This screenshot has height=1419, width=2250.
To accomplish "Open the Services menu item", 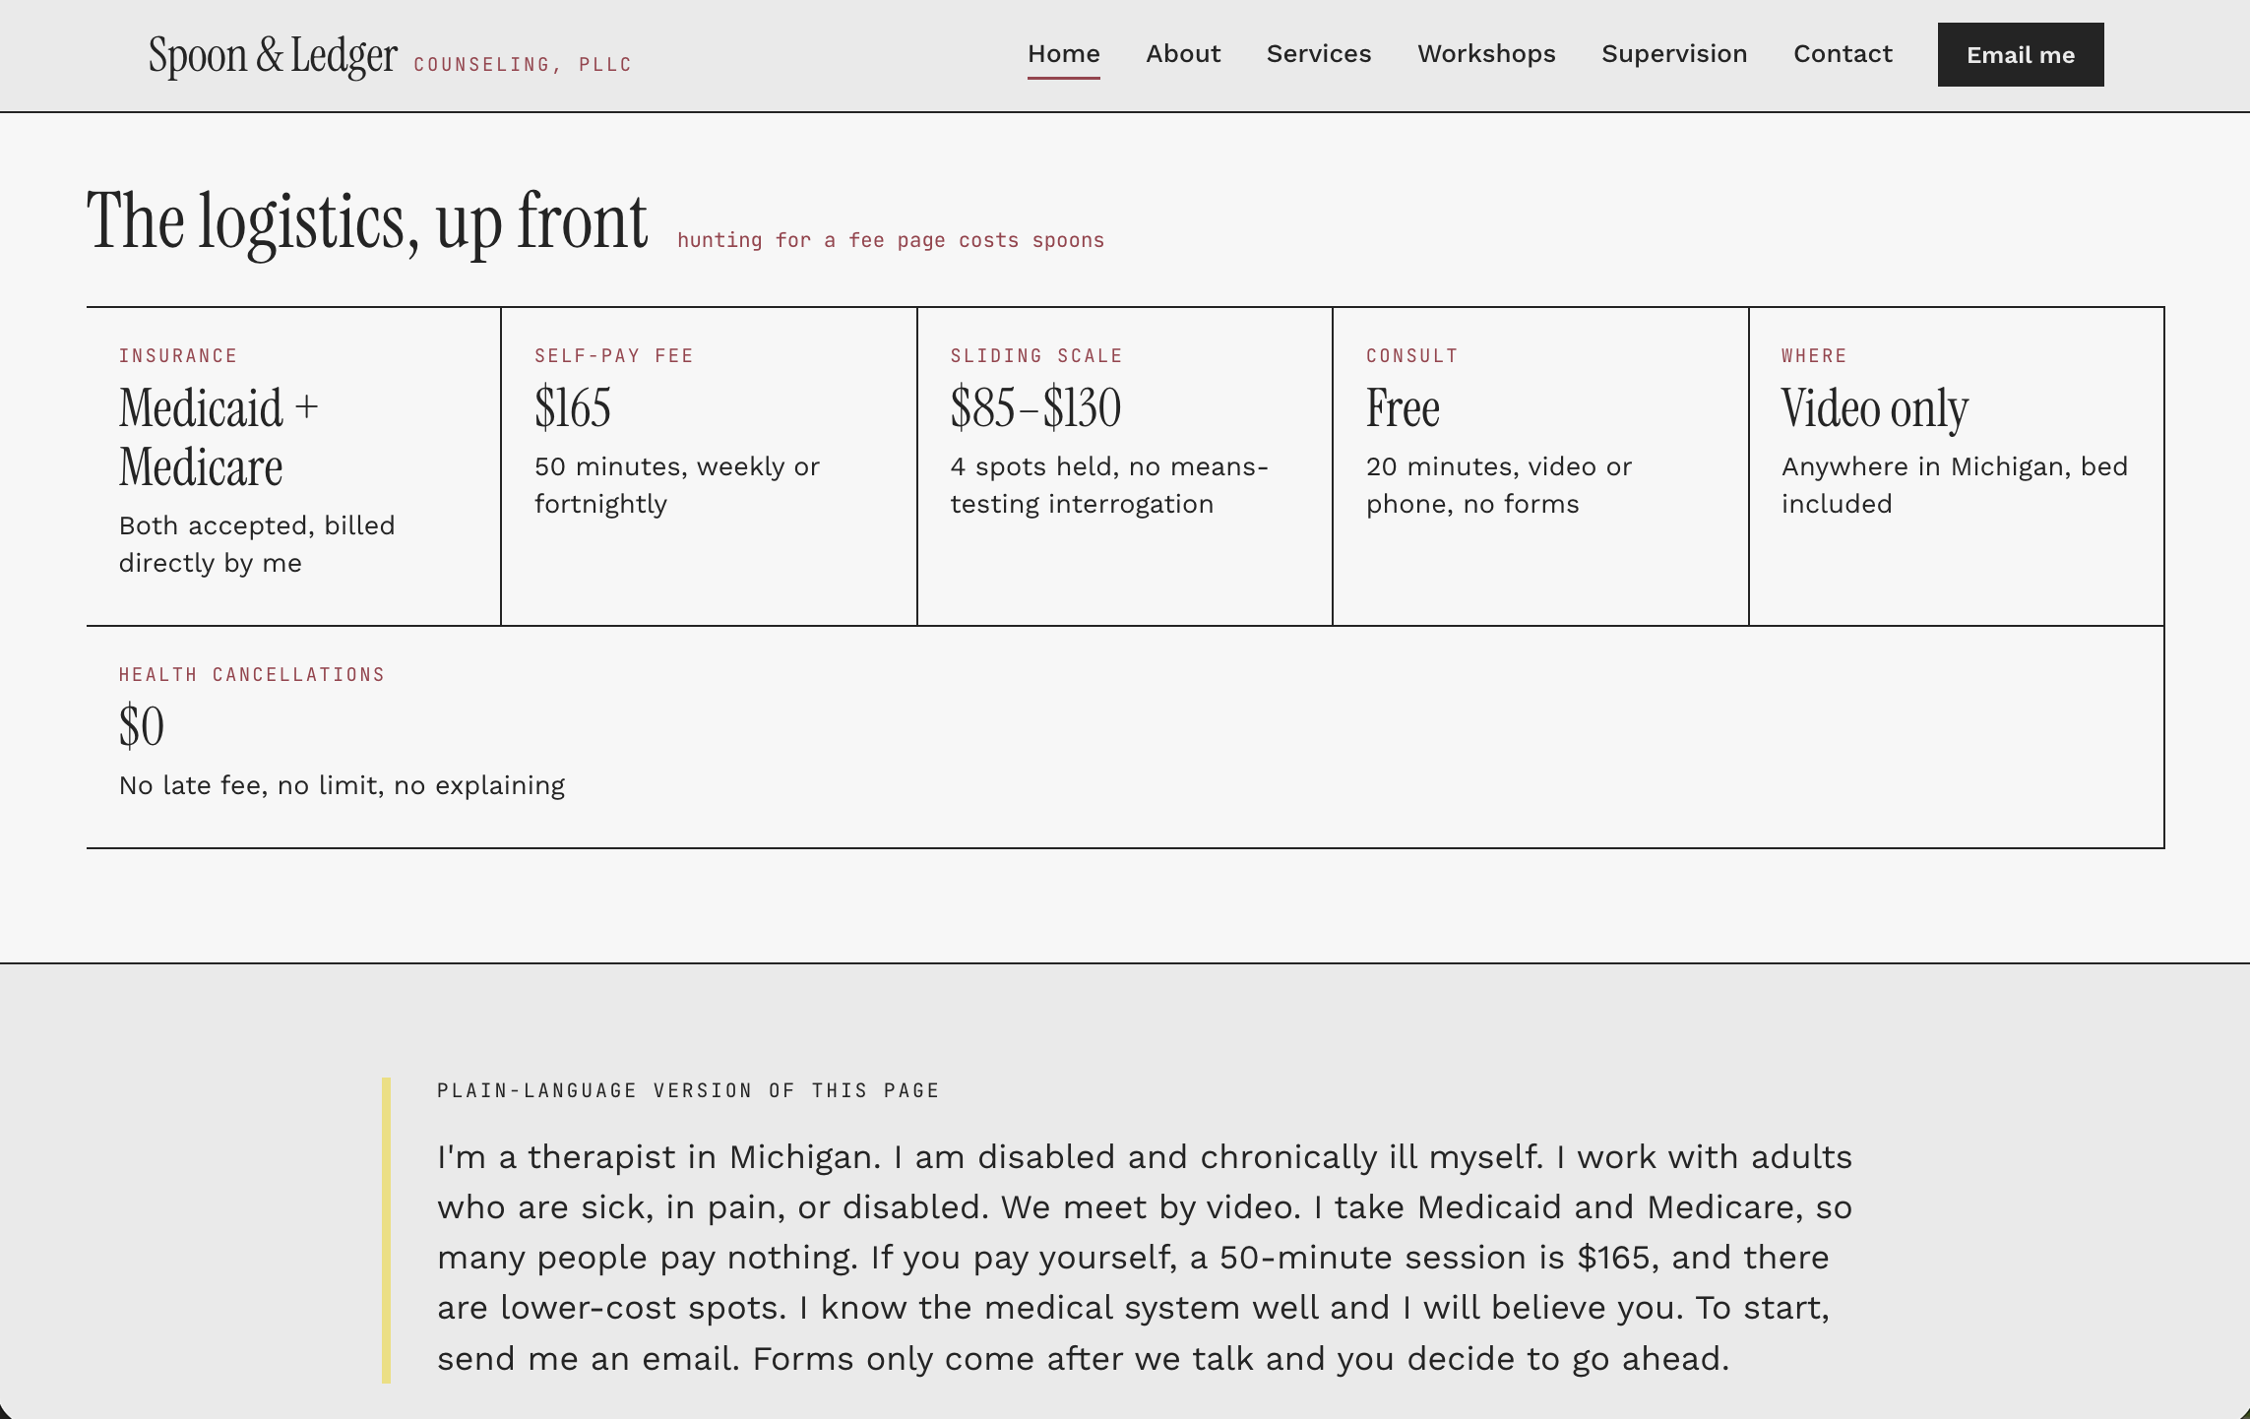I will click(1319, 54).
